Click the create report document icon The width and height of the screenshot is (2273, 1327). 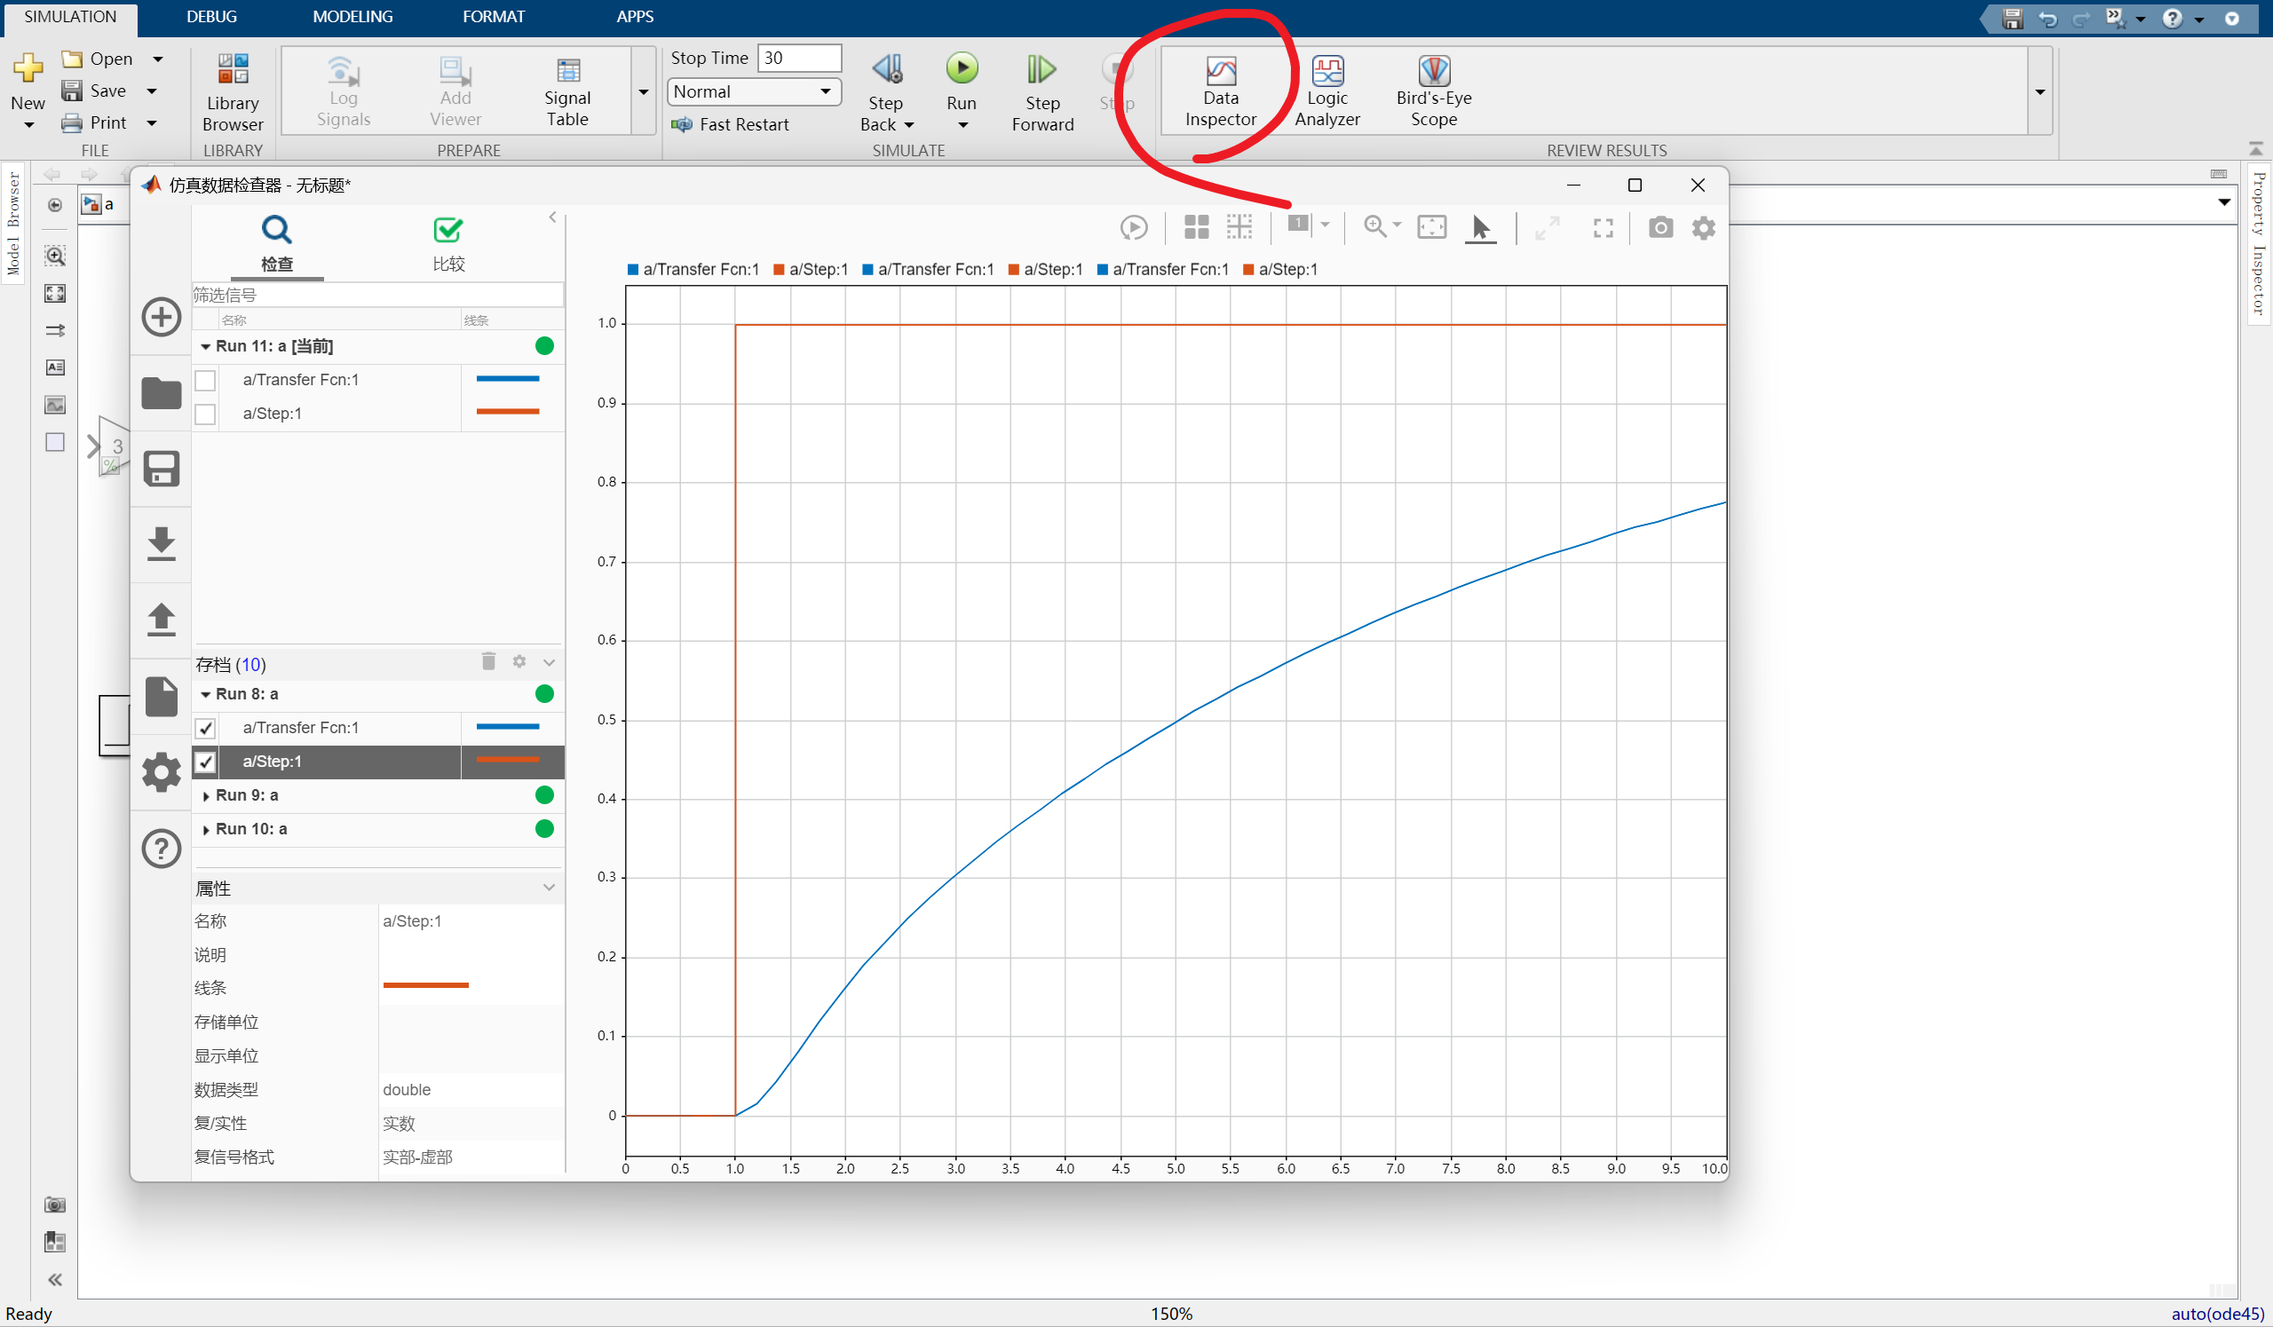(x=162, y=696)
